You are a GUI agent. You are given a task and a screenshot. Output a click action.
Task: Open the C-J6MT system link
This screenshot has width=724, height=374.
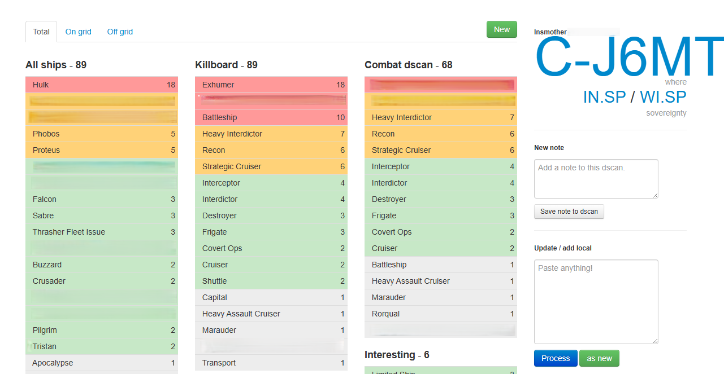(x=628, y=57)
